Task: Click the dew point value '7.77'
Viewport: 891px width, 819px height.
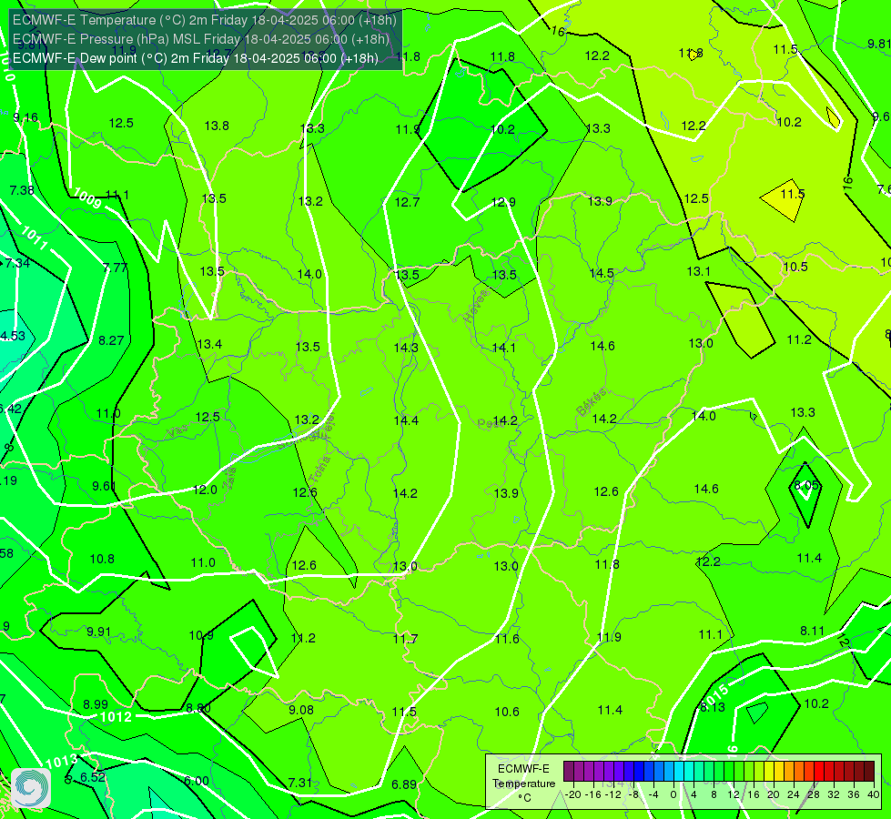Action: click(x=115, y=268)
